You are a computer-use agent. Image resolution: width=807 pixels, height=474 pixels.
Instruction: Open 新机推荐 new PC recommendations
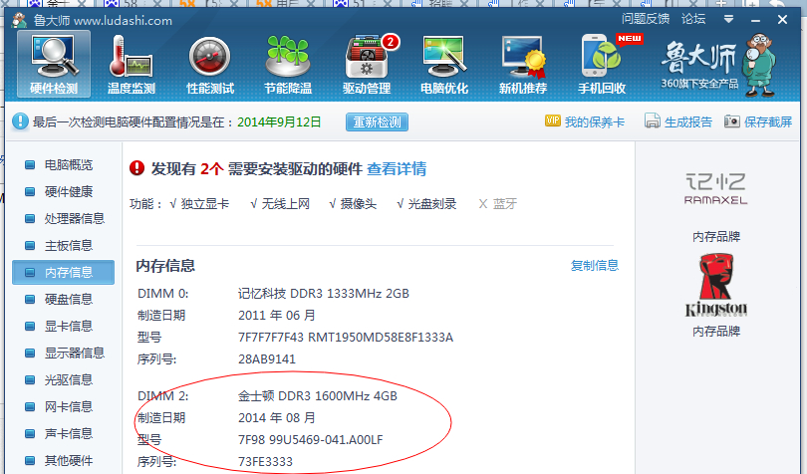(523, 65)
